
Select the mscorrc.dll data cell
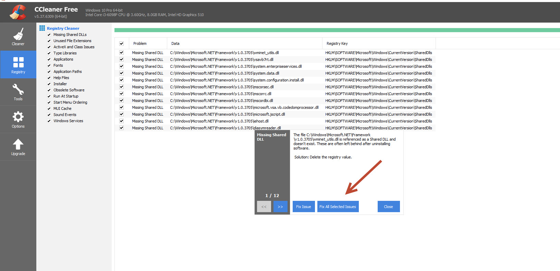(x=221, y=94)
